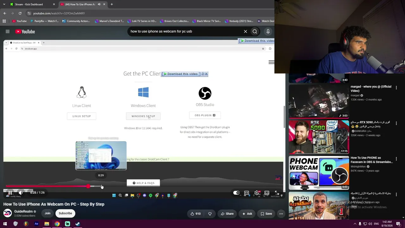This screenshot has width=405, height=228.
Task: Open the Windows Start menu
Action: (x=5, y=224)
